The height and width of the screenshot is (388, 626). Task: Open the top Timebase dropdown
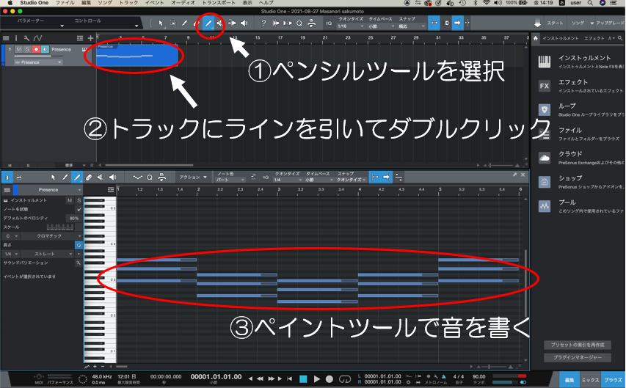(380, 26)
